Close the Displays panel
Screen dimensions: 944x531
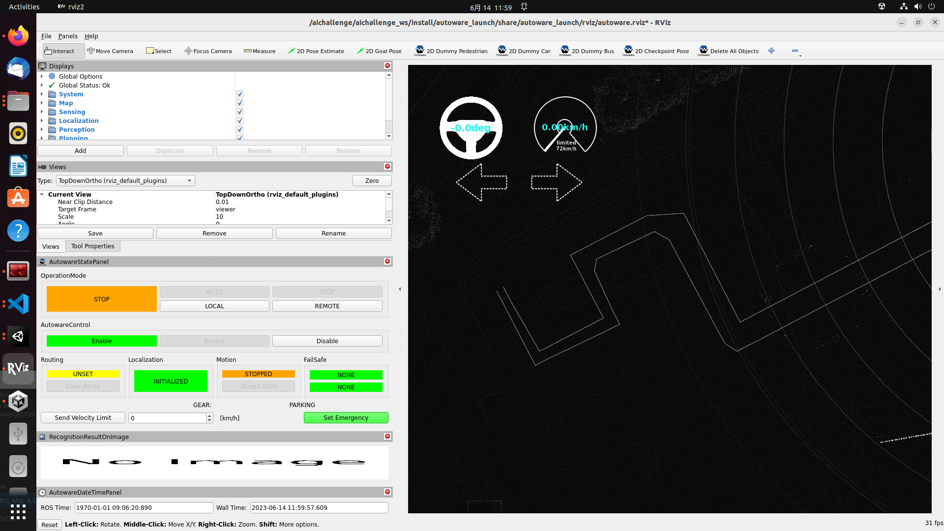click(387, 66)
